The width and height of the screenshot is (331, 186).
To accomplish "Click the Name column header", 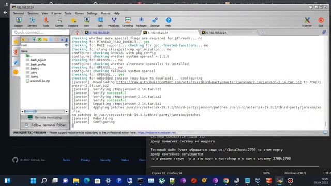I will [44, 51].
